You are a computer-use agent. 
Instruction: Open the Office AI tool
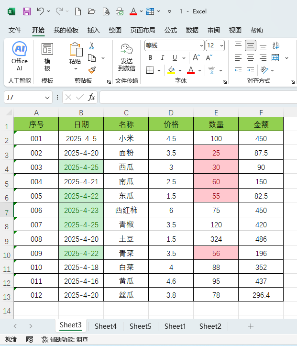tap(20, 56)
